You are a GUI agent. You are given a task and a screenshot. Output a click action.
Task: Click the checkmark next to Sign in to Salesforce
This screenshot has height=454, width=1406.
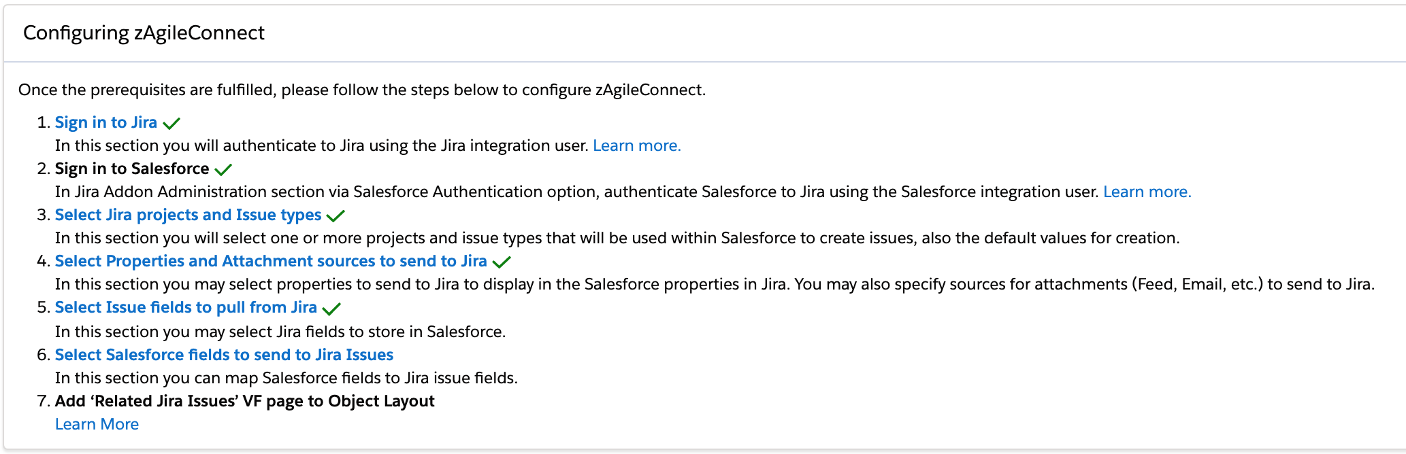[x=223, y=170]
